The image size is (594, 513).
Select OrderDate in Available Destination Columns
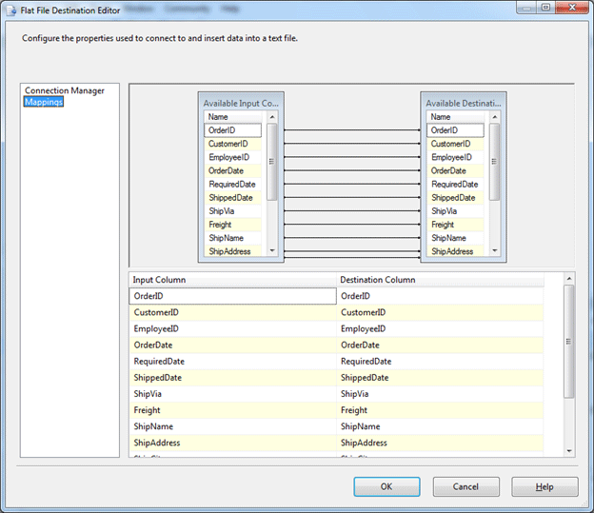click(x=455, y=170)
